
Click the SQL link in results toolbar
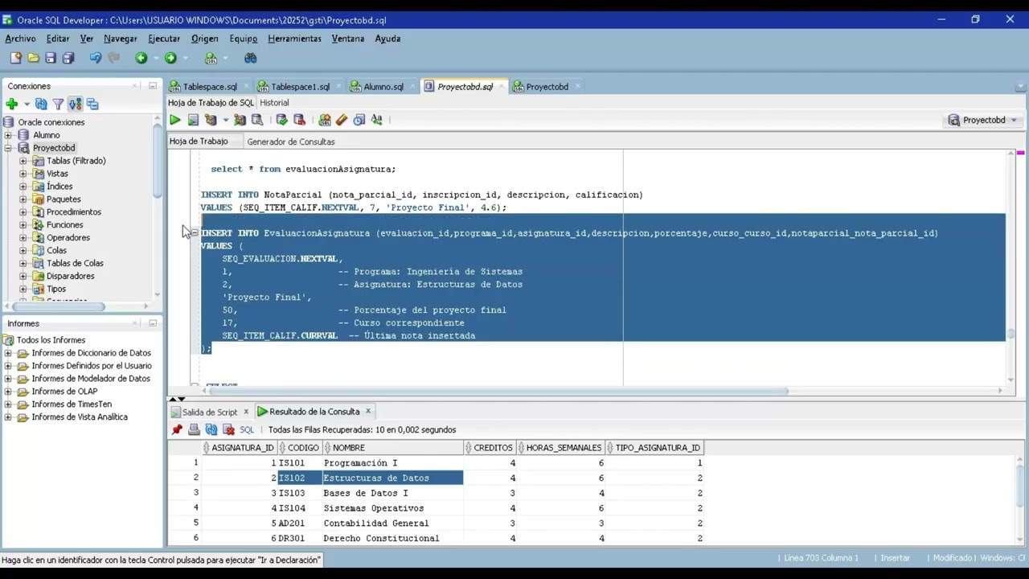click(247, 429)
